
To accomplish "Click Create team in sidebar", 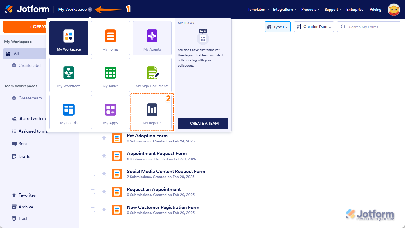I will pos(27,98).
